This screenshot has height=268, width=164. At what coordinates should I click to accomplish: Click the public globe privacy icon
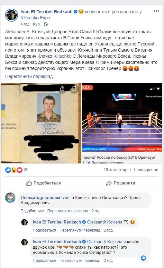click(46, 24)
